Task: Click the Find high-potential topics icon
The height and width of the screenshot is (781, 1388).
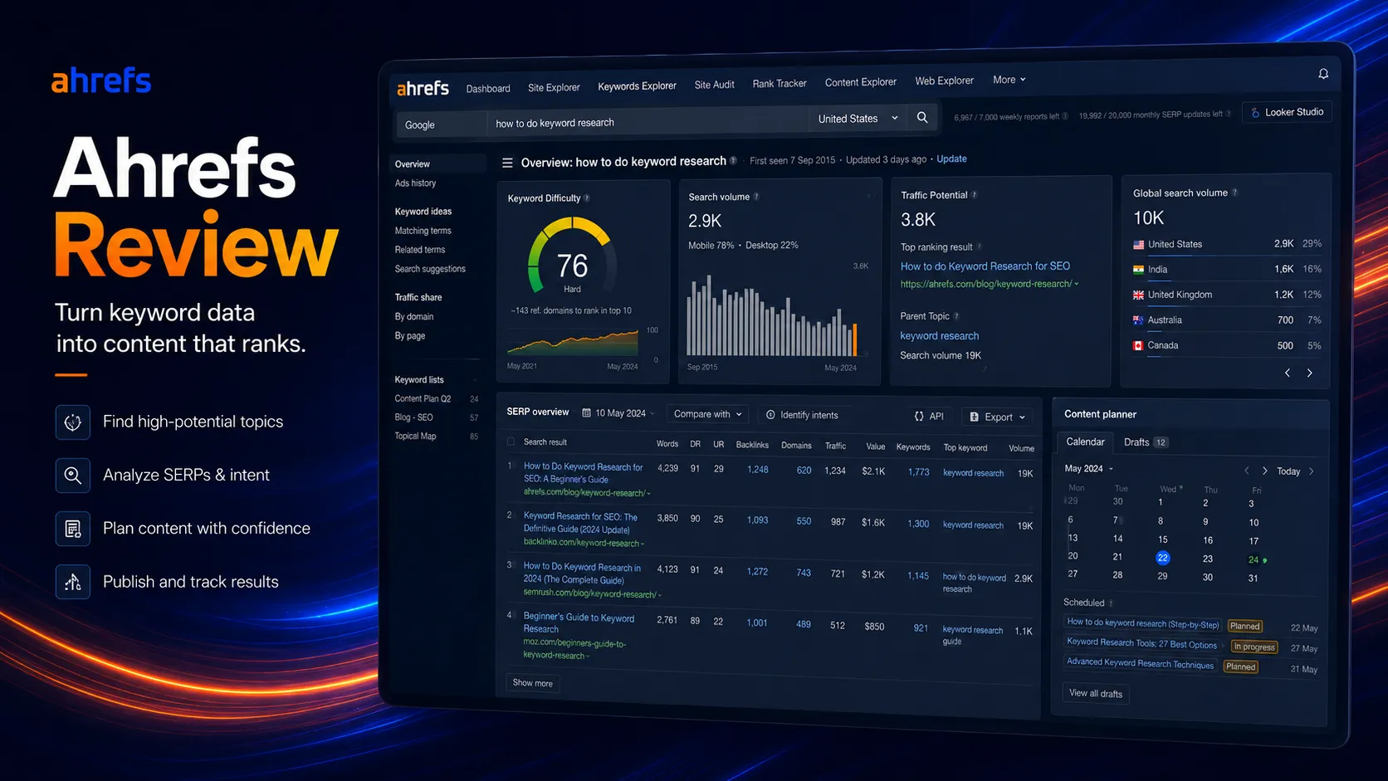Action: (73, 422)
